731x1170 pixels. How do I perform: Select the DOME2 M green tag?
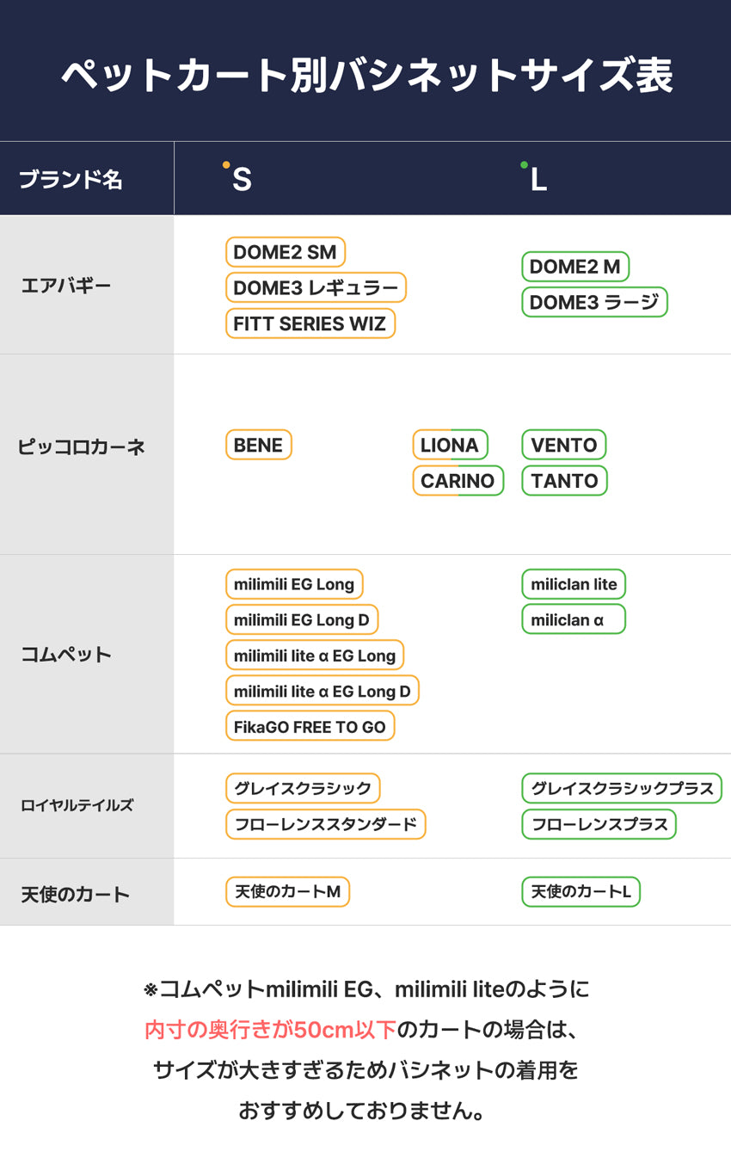coord(575,267)
